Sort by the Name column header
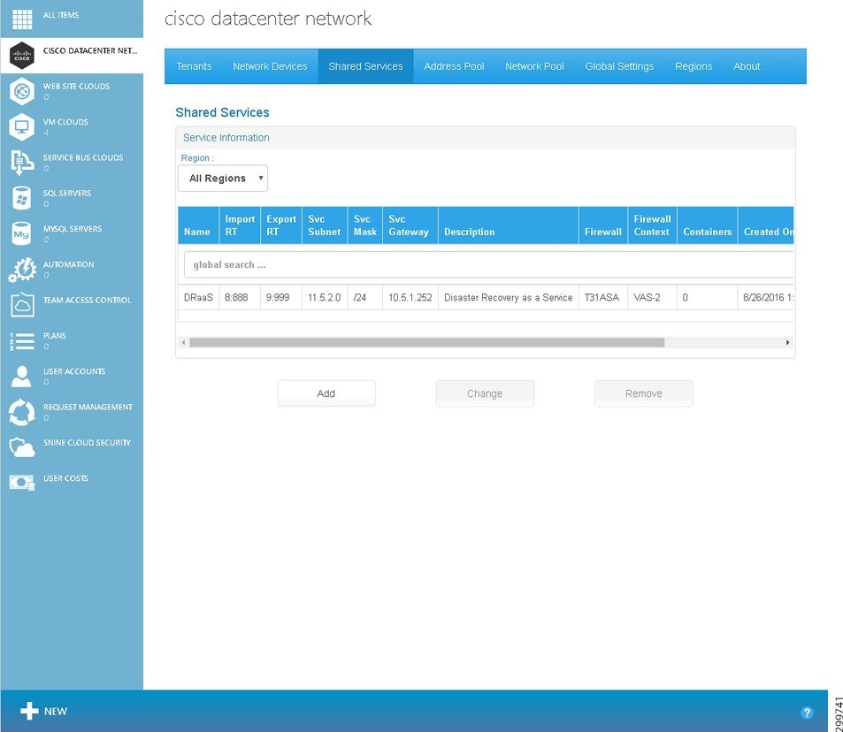Viewport: 843px width, 732px height. coord(198,225)
